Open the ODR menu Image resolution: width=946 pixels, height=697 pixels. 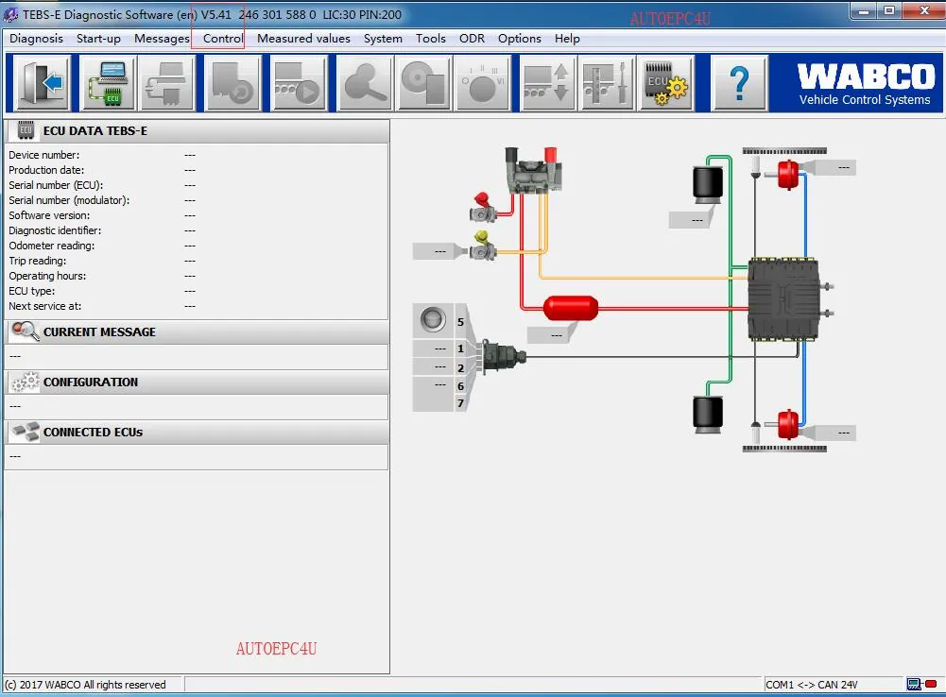click(x=472, y=39)
